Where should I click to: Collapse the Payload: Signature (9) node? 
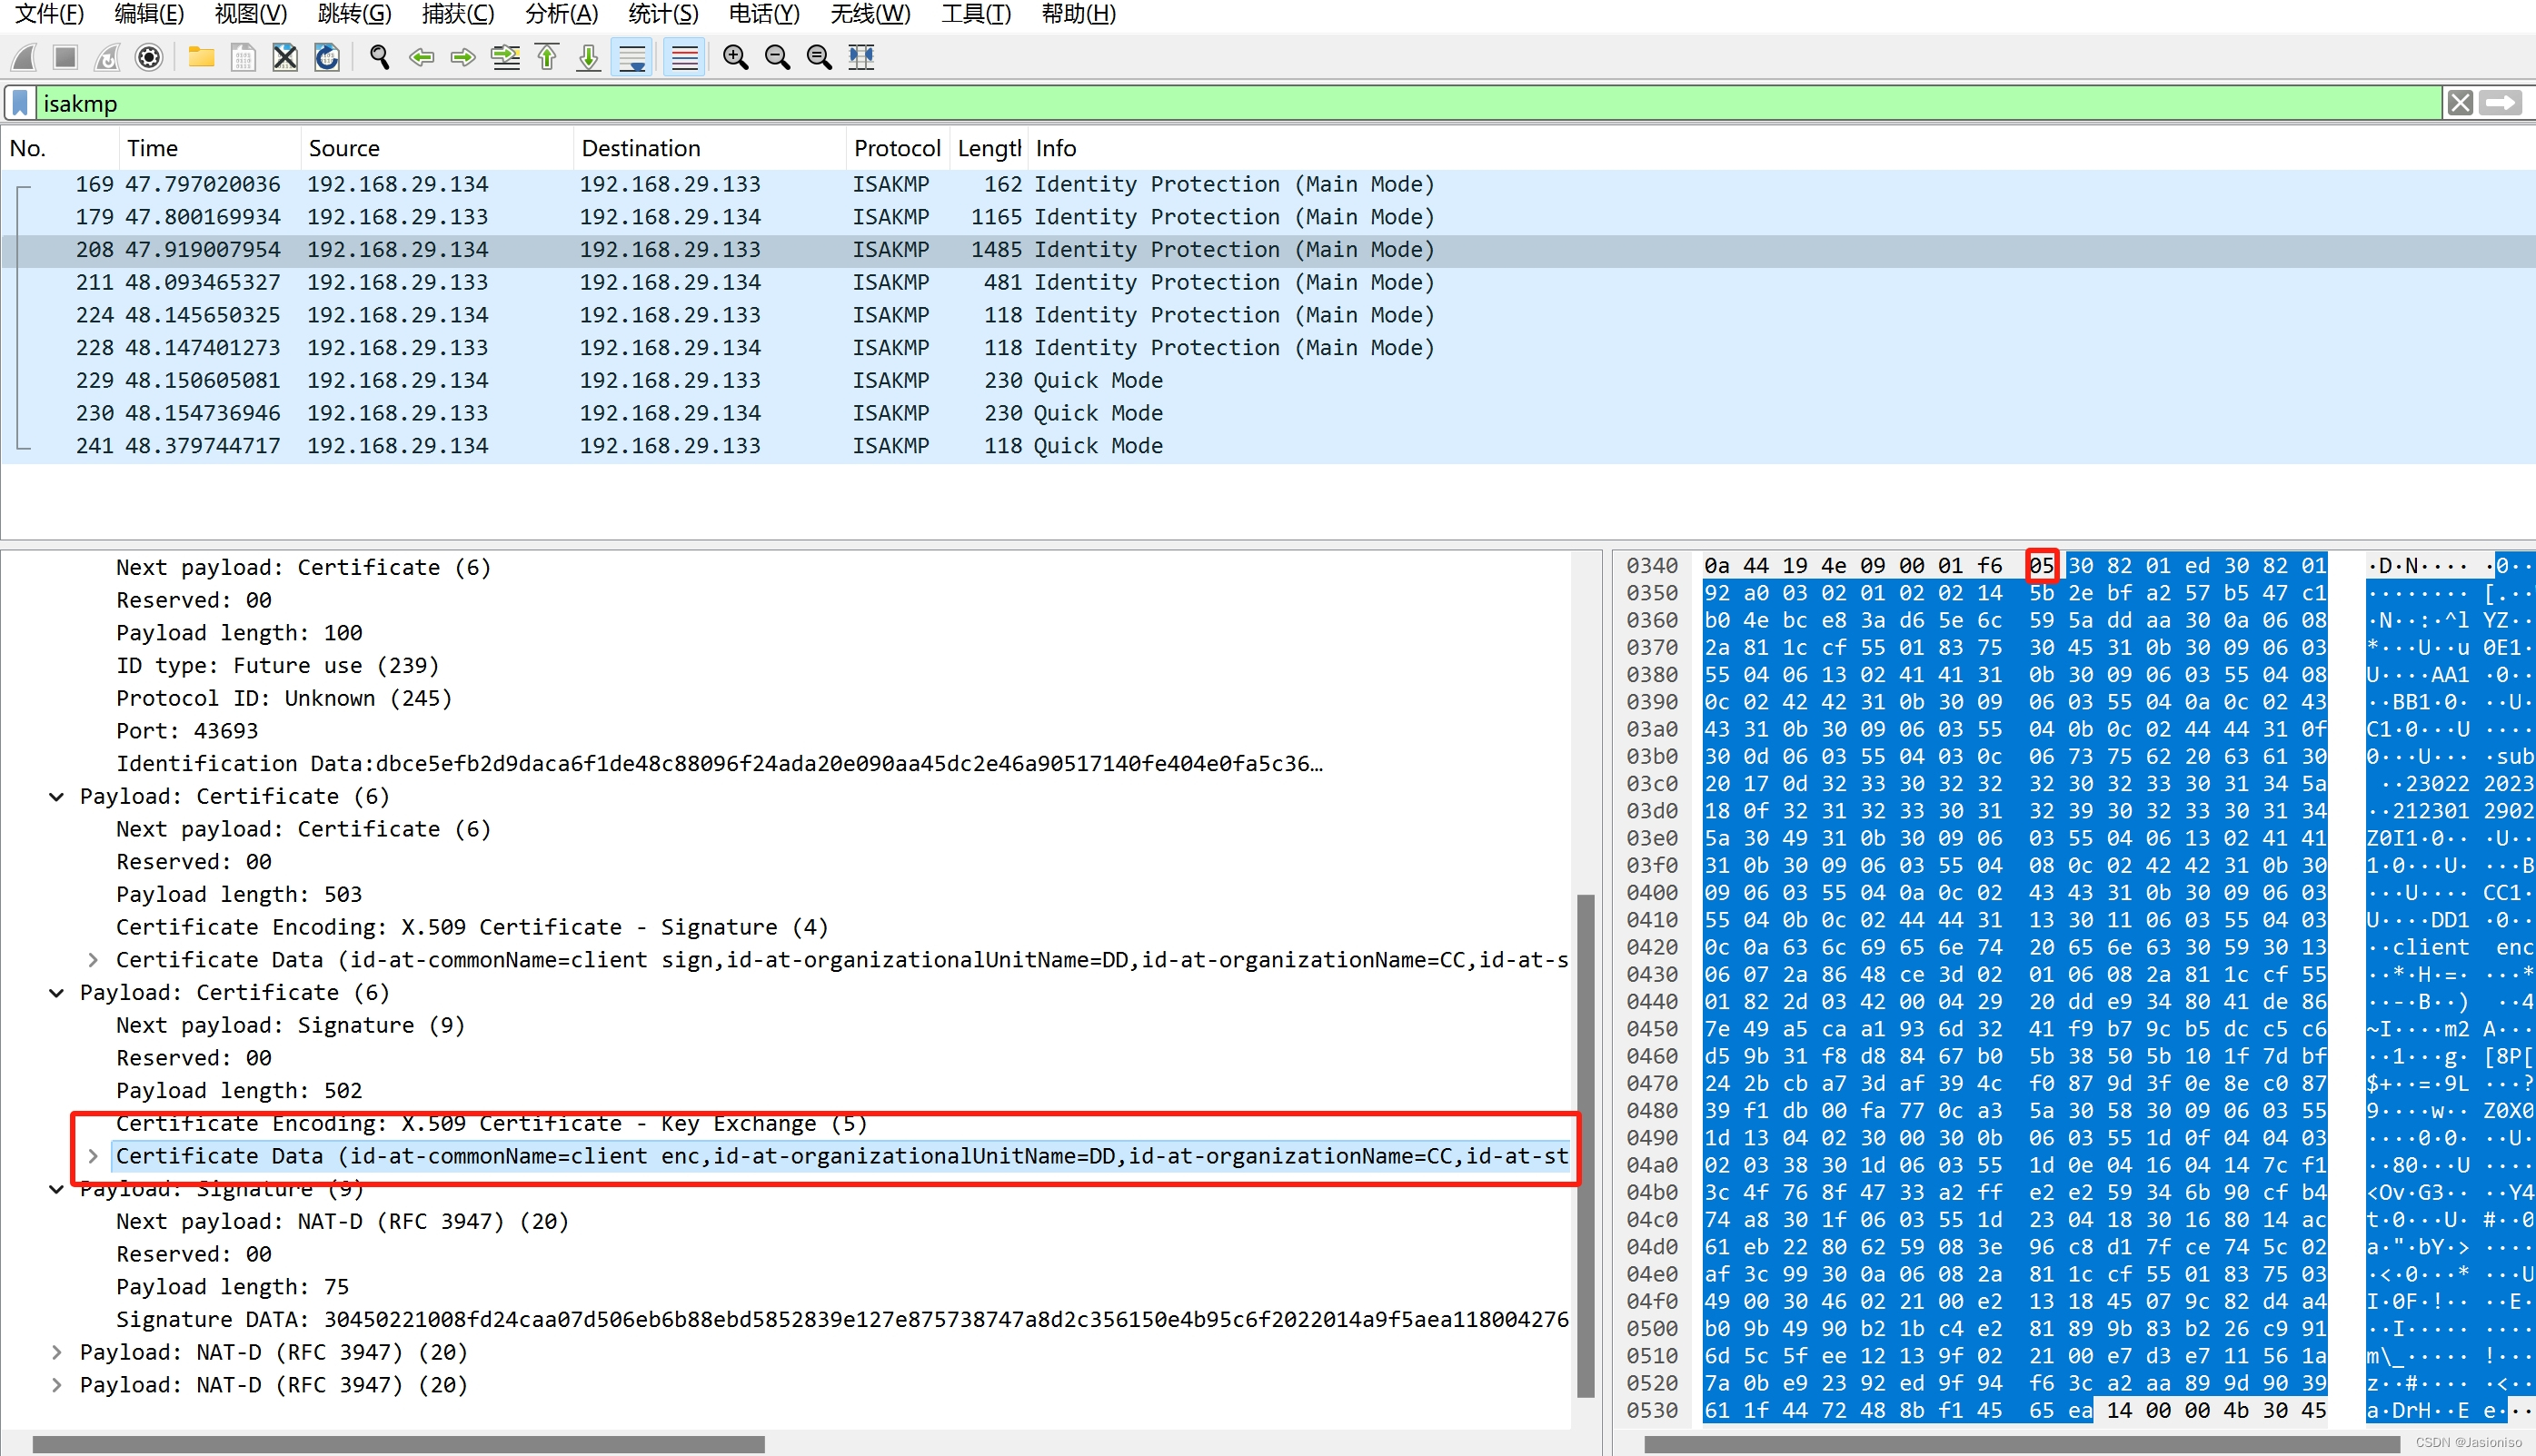pyautogui.click(x=57, y=1189)
